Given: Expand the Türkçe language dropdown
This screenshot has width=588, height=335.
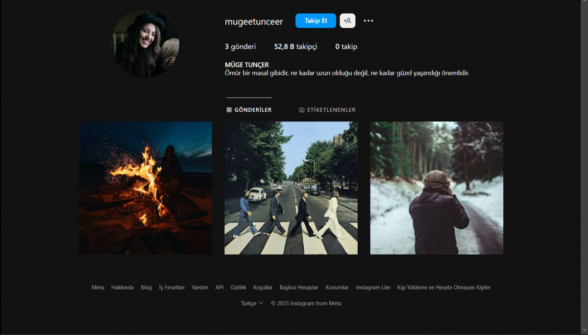Looking at the screenshot, I should 252,303.
